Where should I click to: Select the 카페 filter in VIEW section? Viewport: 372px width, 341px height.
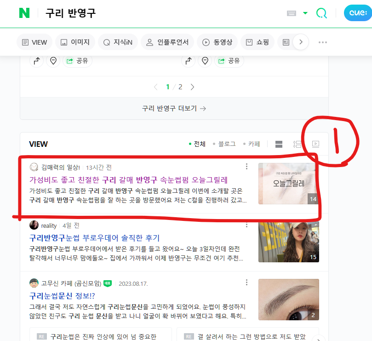click(252, 144)
